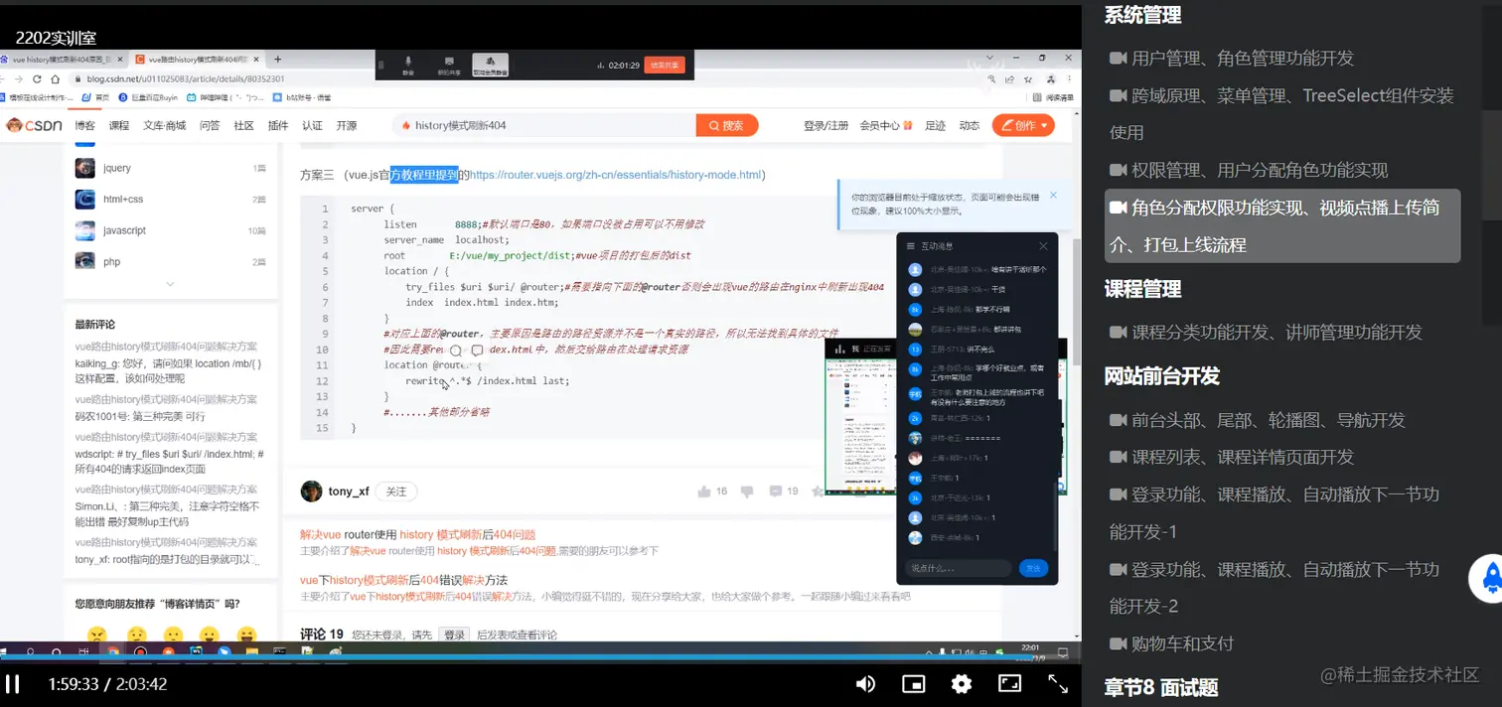Select jquery category icon in sidebar
This screenshot has width=1502, height=707.
[85, 168]
